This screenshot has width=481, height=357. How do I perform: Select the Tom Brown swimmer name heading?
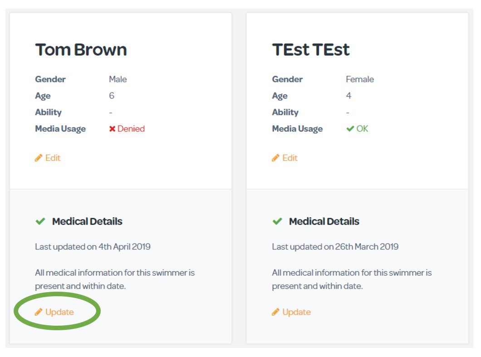81,49
